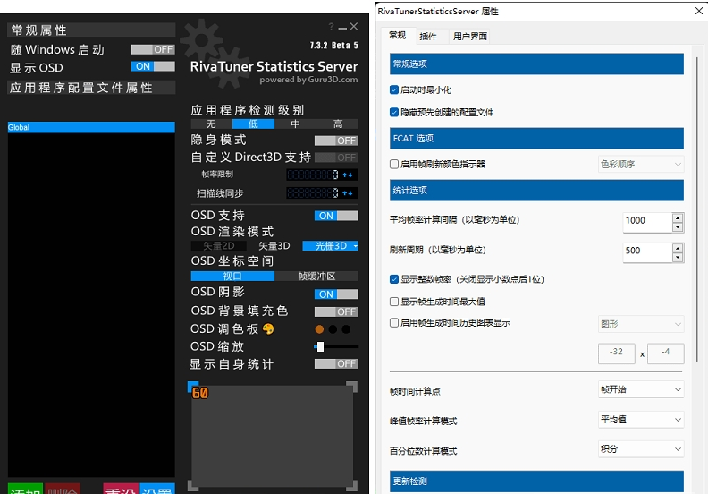Click the orange 60 framerate OSD indicator
Image resolution: width=708 pixels, height=494 pixels.
200,393
